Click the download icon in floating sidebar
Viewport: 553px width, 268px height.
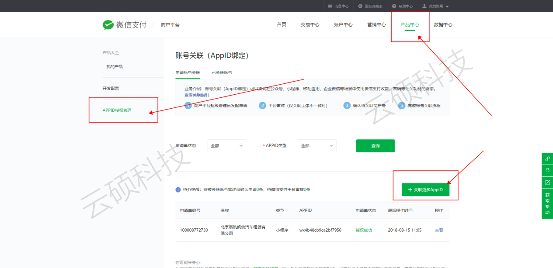pos(547,170)
